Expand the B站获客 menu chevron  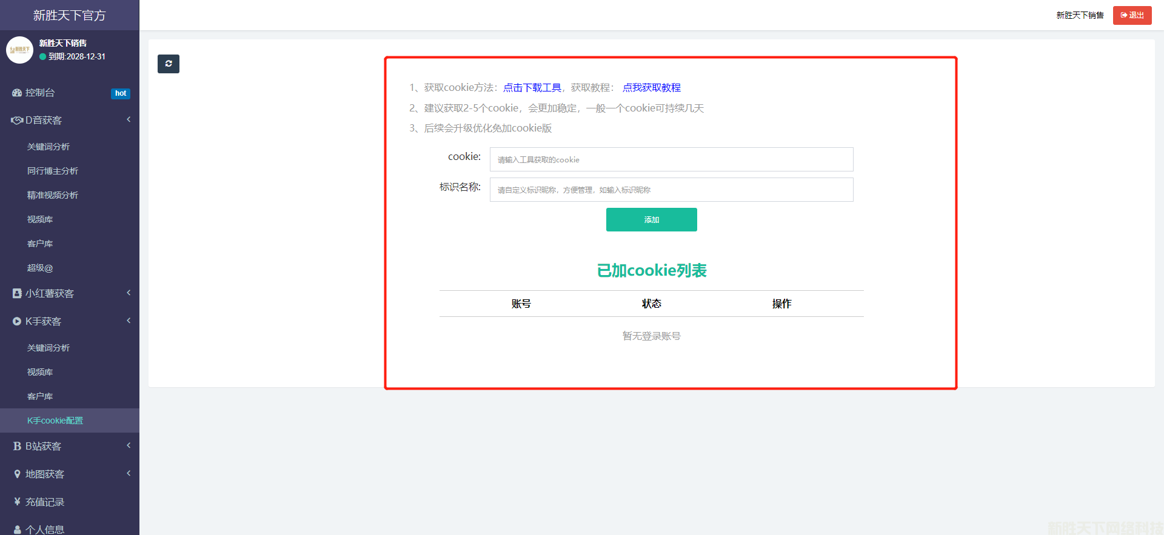tap(129, 446)
